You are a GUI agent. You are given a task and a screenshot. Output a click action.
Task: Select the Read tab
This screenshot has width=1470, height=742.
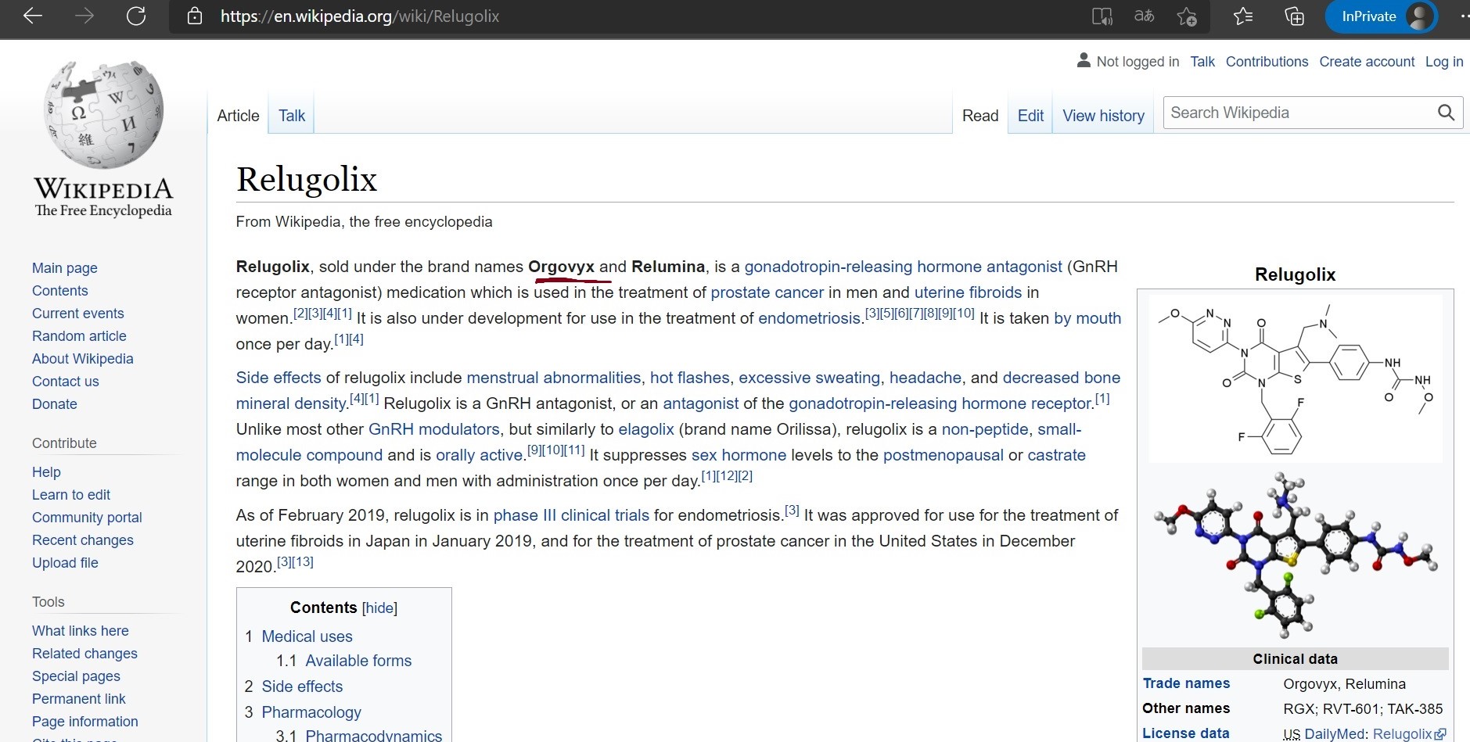pos(980,116)
